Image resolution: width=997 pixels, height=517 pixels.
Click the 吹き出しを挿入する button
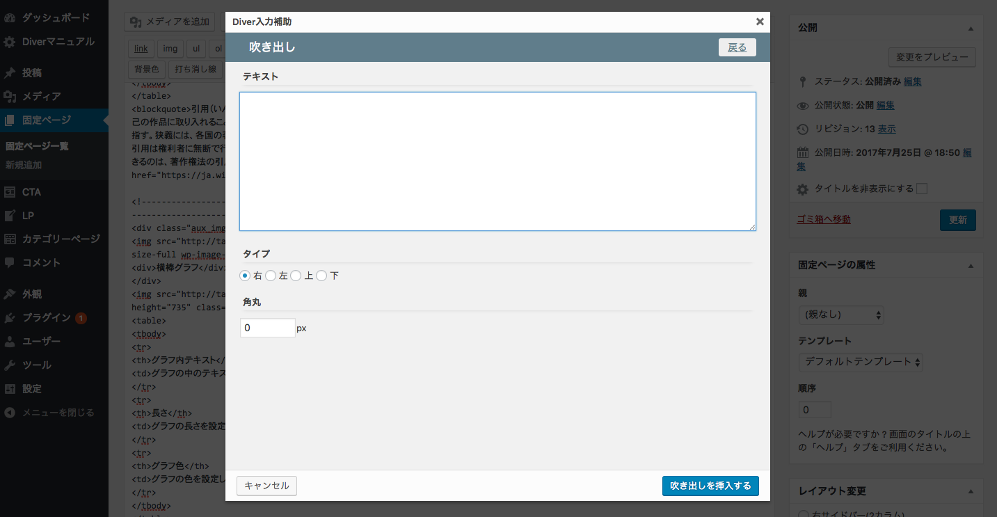[x=710, y=486]
